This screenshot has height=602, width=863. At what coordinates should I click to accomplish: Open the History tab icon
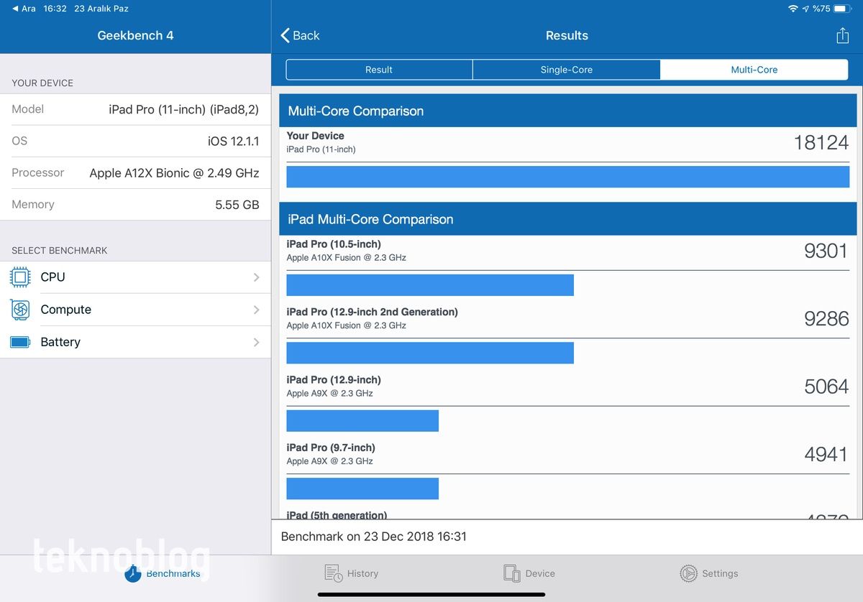pos(333,573)
